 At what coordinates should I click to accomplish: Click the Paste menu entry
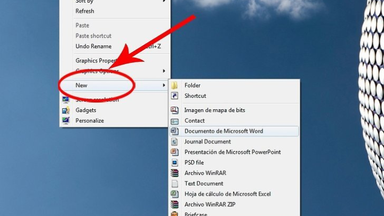coord(82,25)
